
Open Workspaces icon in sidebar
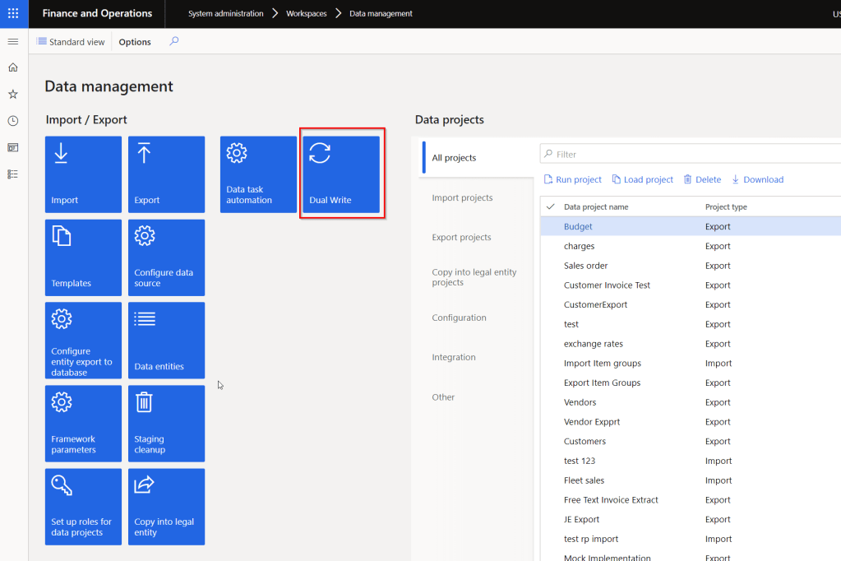(x=13, y=147)
